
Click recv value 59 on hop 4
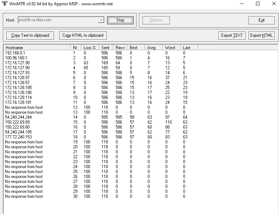(x=118, y=68)
